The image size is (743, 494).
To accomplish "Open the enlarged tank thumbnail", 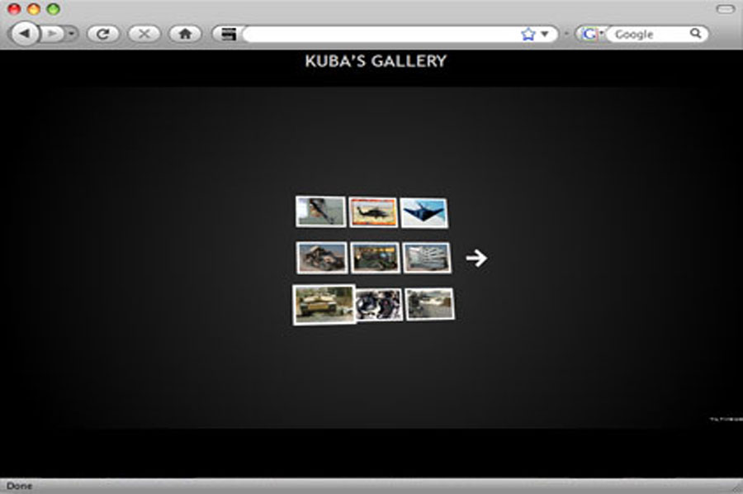I will coord(324,305).
